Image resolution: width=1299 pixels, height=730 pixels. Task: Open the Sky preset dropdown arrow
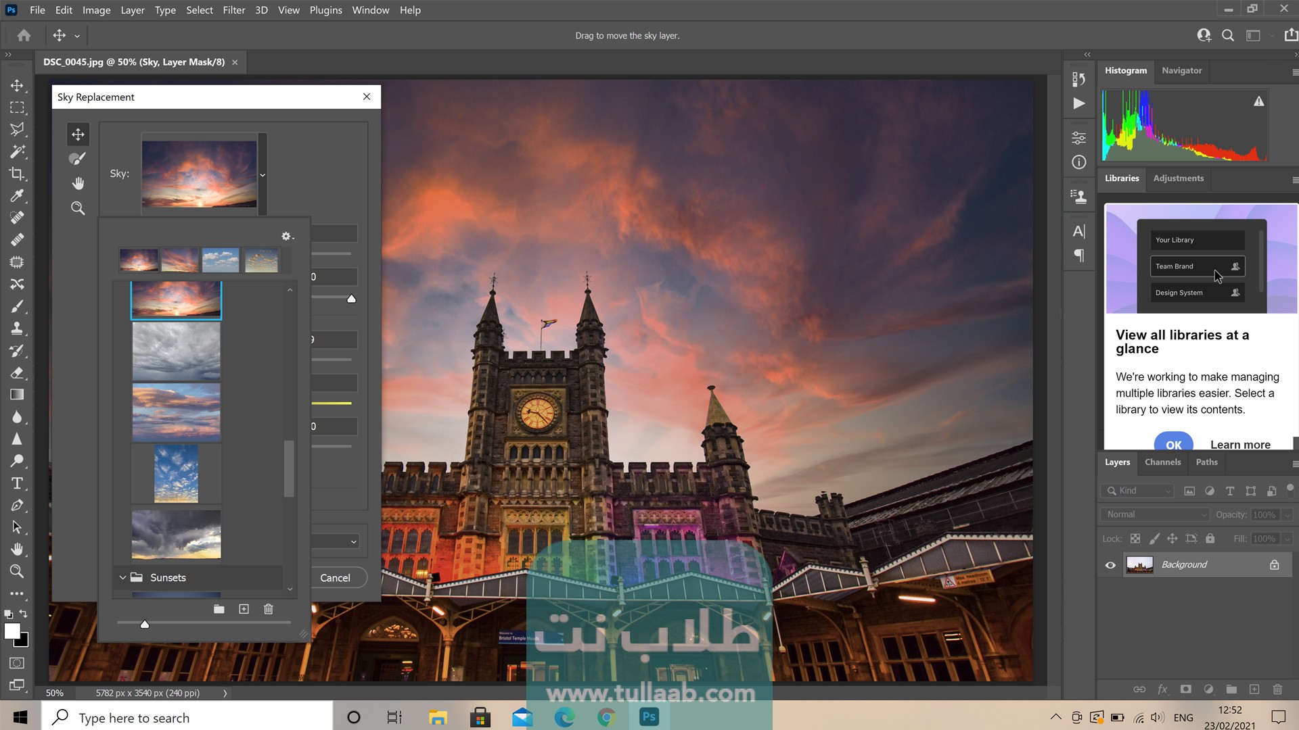pos(263,175)
